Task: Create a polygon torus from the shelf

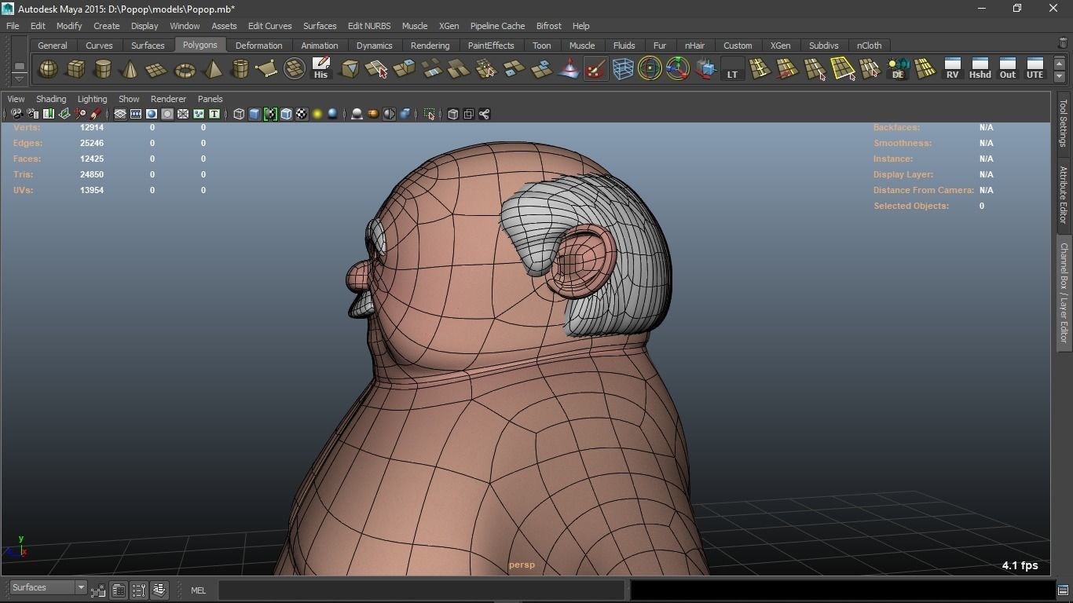Action: 185,69
